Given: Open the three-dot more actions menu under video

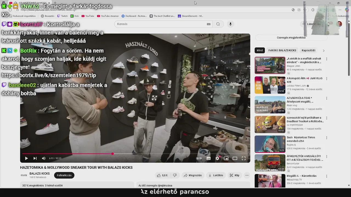Looking at the screenshot, I should (x=247, y=175).
